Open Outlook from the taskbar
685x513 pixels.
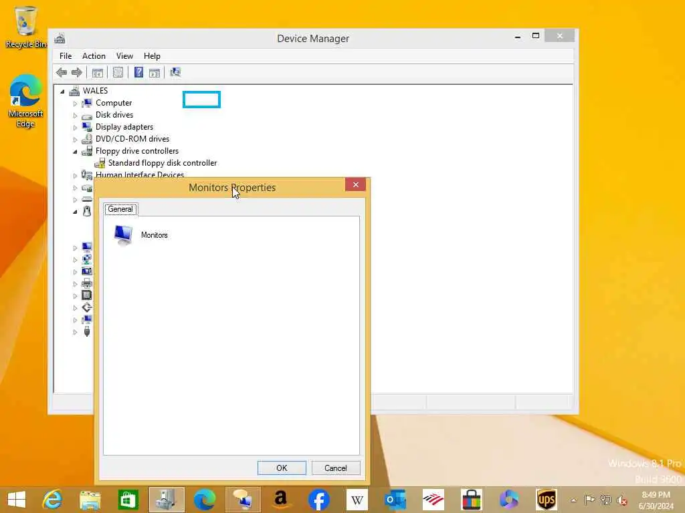pyautogui.click(x=395, y=500)
